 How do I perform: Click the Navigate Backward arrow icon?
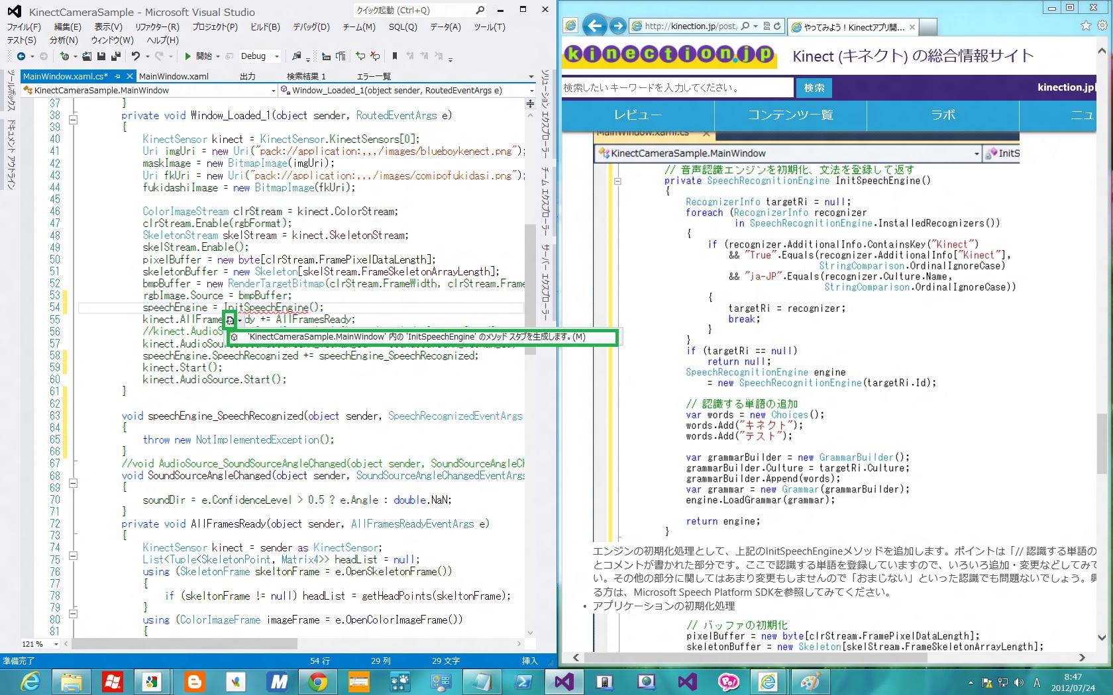coord(21,56)
